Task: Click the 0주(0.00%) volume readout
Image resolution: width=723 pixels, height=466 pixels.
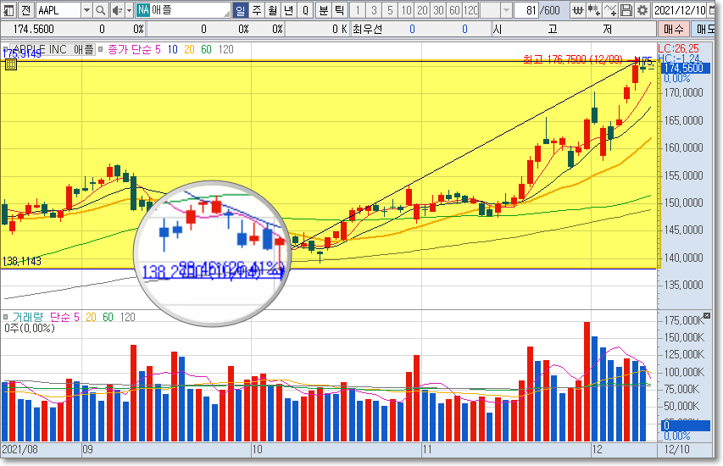Action: (30, 328)
